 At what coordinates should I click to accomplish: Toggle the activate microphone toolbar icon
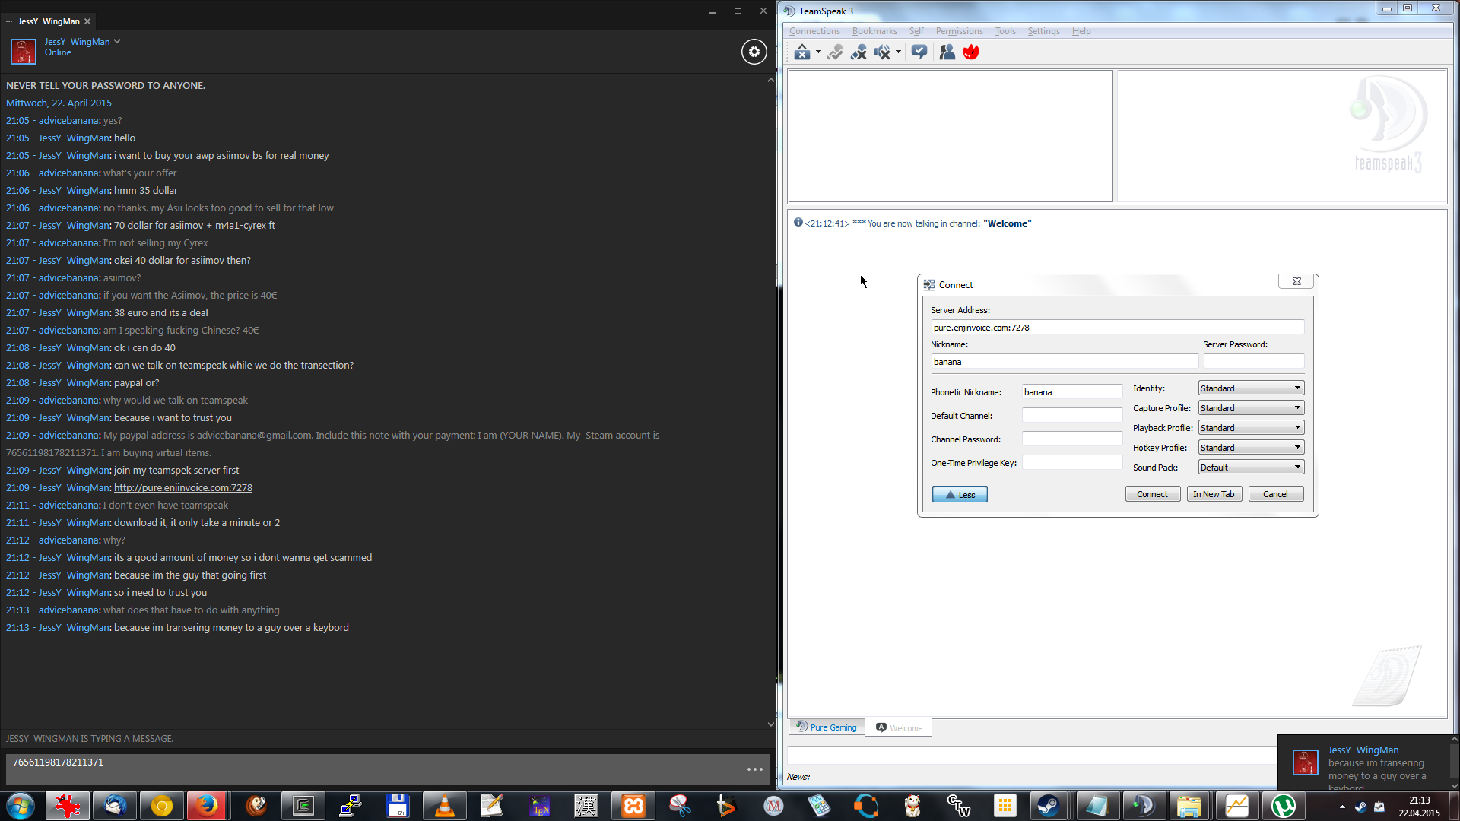click(x=835, y=52)
